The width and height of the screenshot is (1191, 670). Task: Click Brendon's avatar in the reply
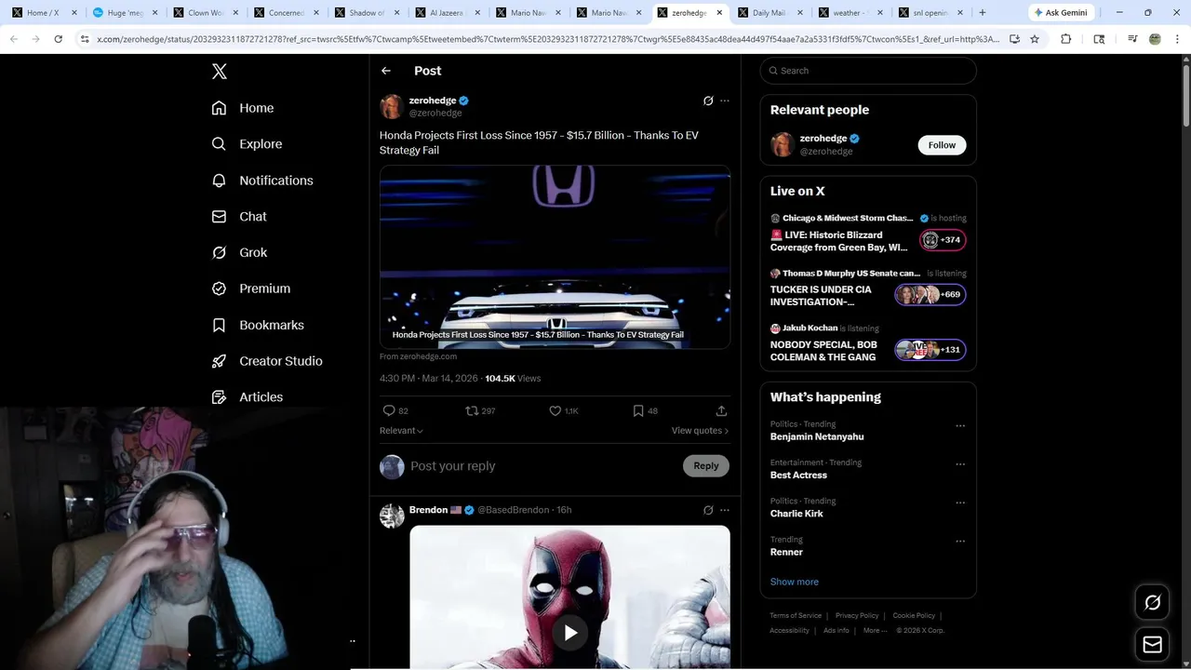tap(392, 516)
